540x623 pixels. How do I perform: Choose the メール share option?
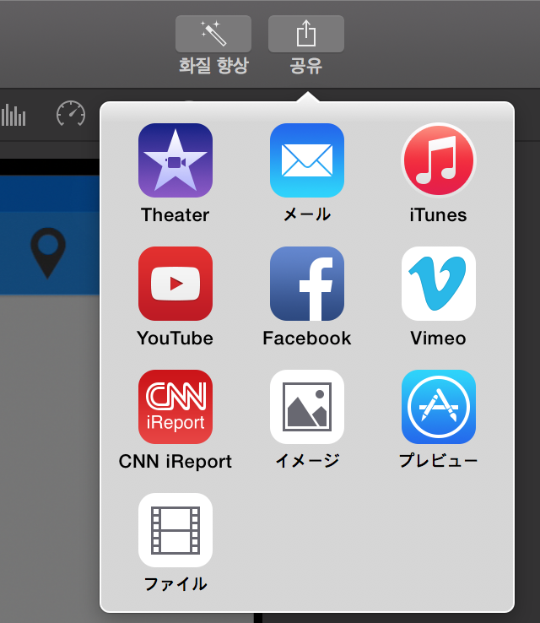point(307,160)
